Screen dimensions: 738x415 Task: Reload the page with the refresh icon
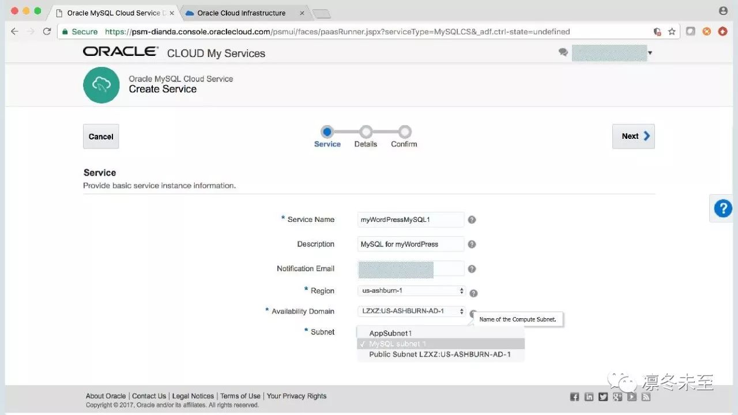(x=47, y=32)
